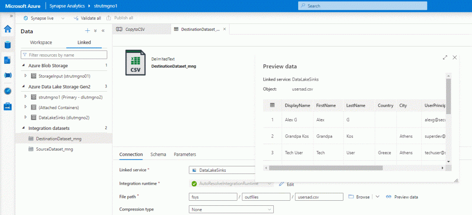Open AutoResolveIntegrationRuntime dropdown

click(231, 183)
